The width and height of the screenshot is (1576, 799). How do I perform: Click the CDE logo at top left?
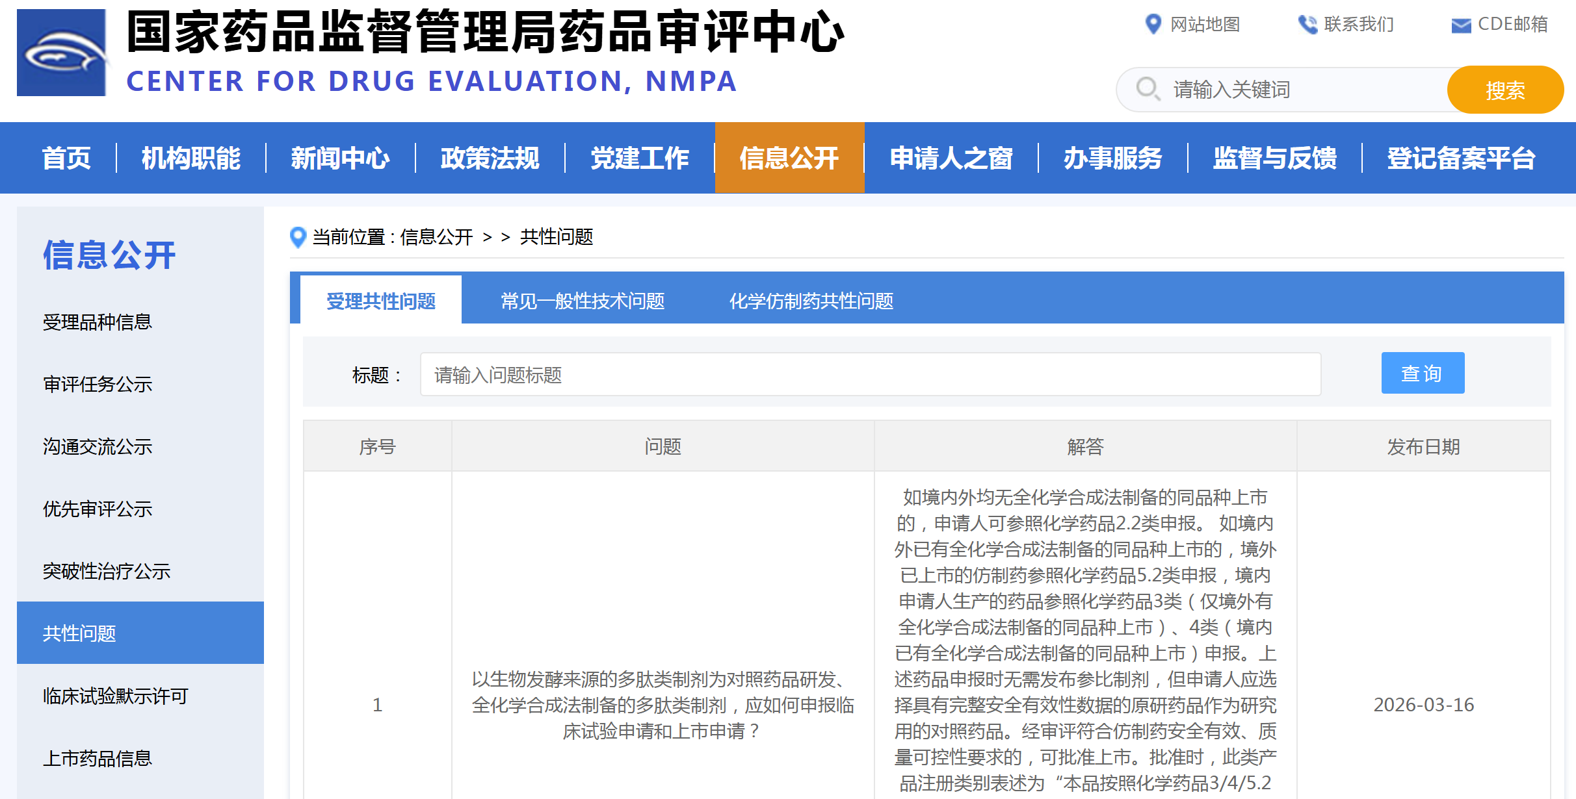pyautogui.click(x=62, y=52)
